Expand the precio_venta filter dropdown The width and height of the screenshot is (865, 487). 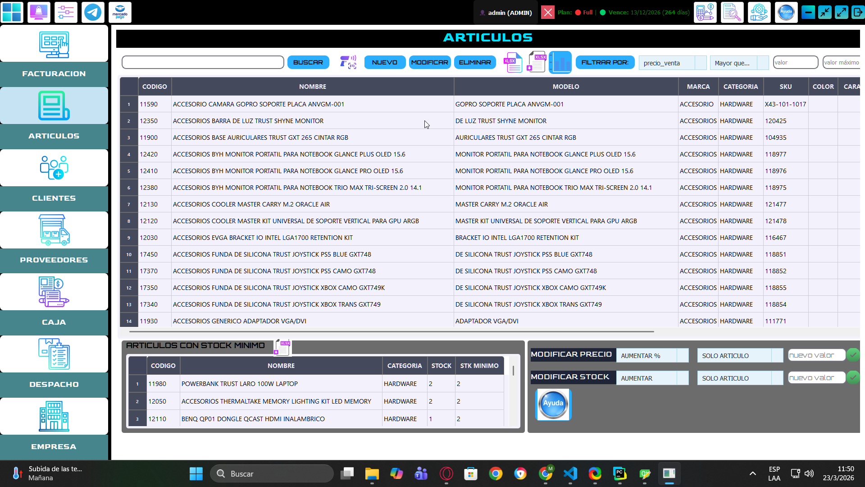coord(701,63)
